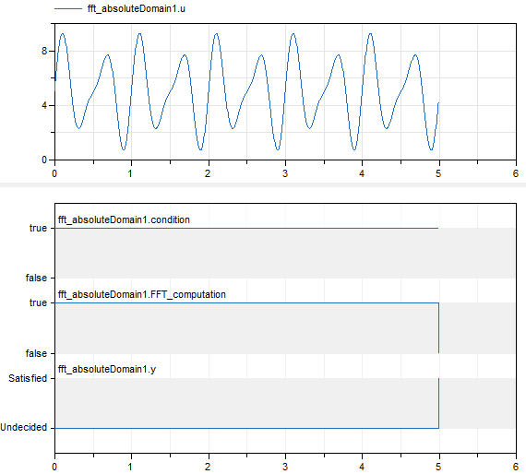
Task: Click the 'true' label of condition
Action: [38, 228]
